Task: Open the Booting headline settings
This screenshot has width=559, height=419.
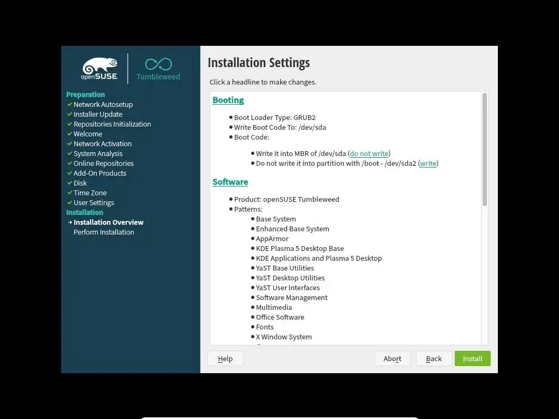Action: coord(228,100)
